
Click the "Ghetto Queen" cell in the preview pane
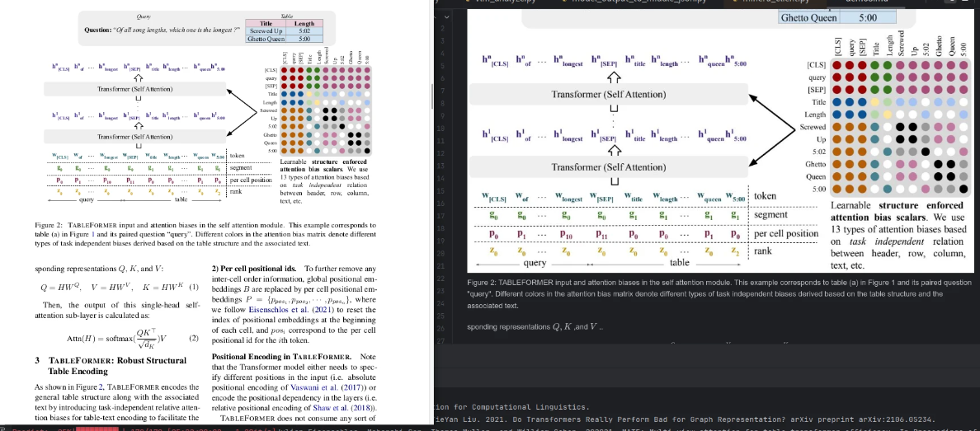coord(807,18)
